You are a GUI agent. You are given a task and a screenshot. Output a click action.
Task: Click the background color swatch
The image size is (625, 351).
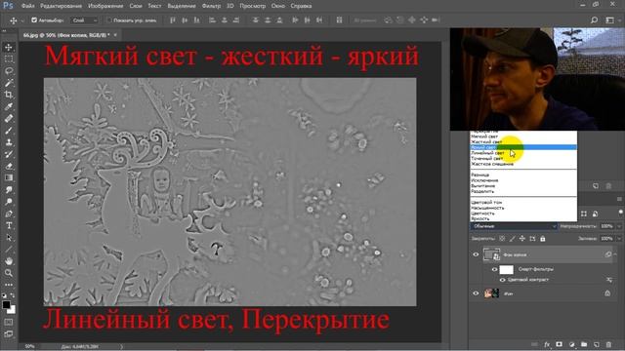click(12, 310)
